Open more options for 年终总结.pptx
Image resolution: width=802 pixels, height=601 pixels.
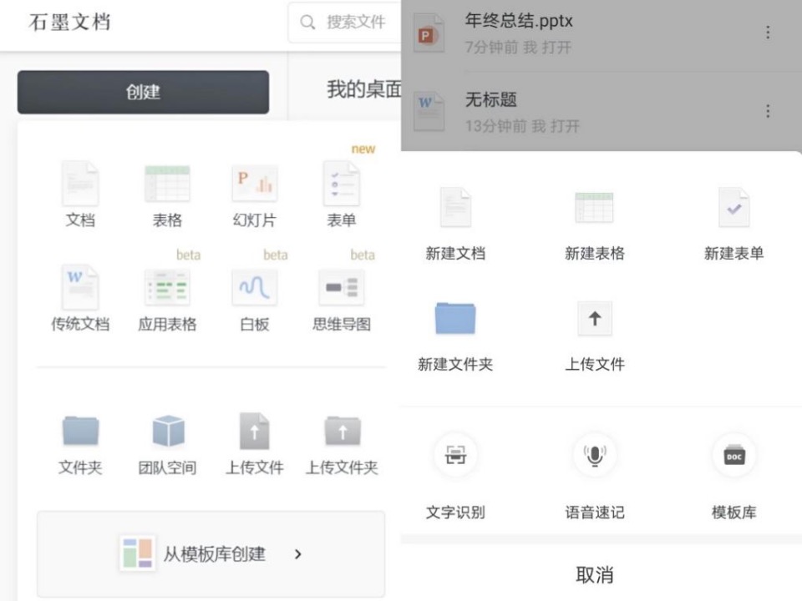(x=767, y=33)
